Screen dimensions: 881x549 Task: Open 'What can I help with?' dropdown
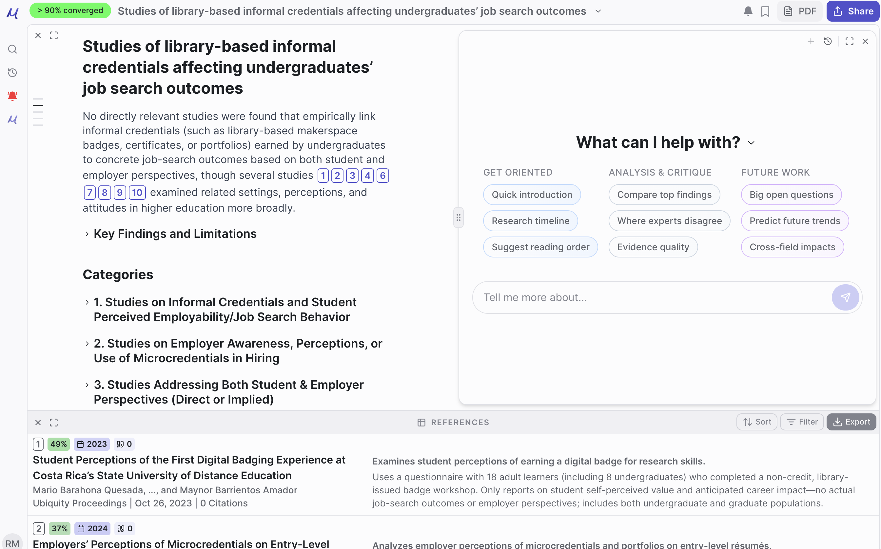tap(751, 143)
